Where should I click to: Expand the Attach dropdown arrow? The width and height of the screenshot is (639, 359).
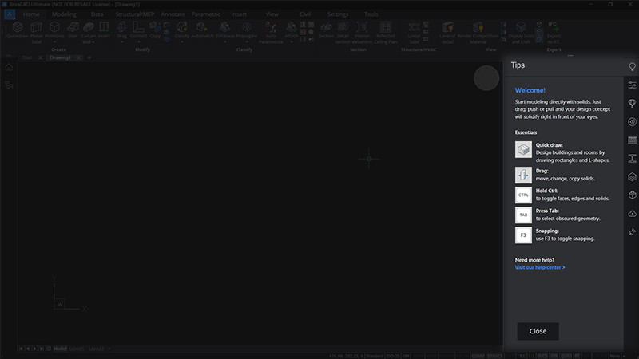291,42
